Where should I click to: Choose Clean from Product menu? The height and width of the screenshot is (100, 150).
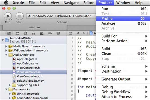[123, 54]
